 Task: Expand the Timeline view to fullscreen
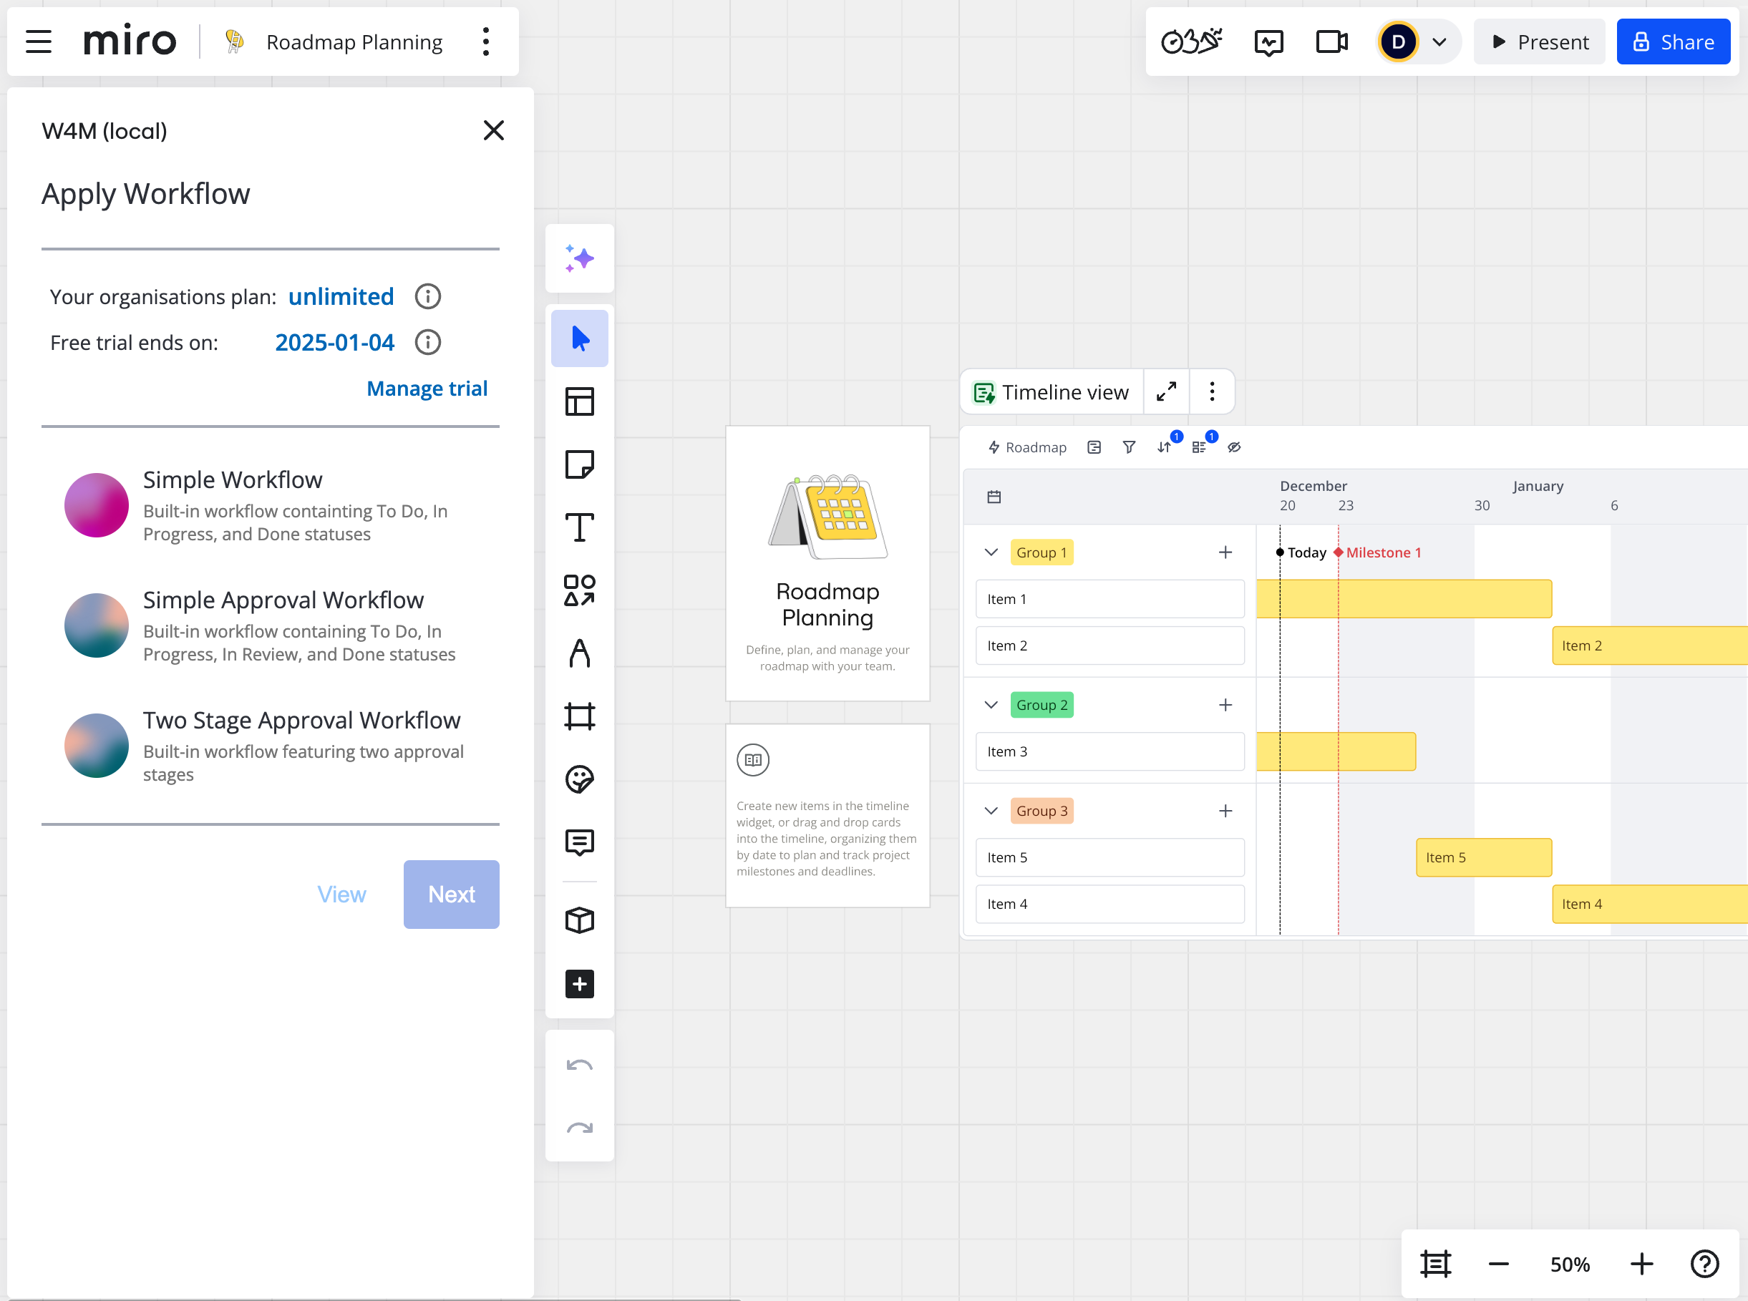(1166, 392)
